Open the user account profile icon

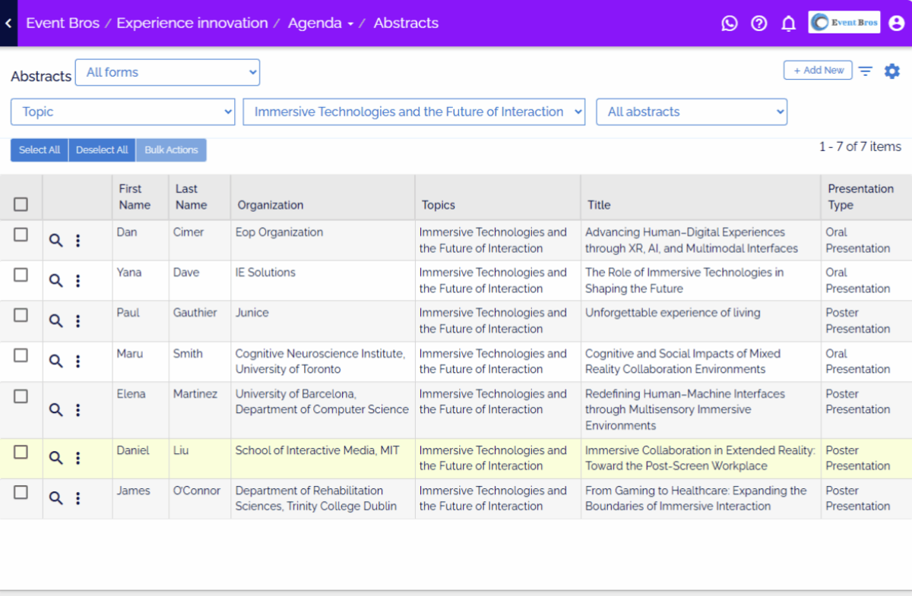coord(896,24)
